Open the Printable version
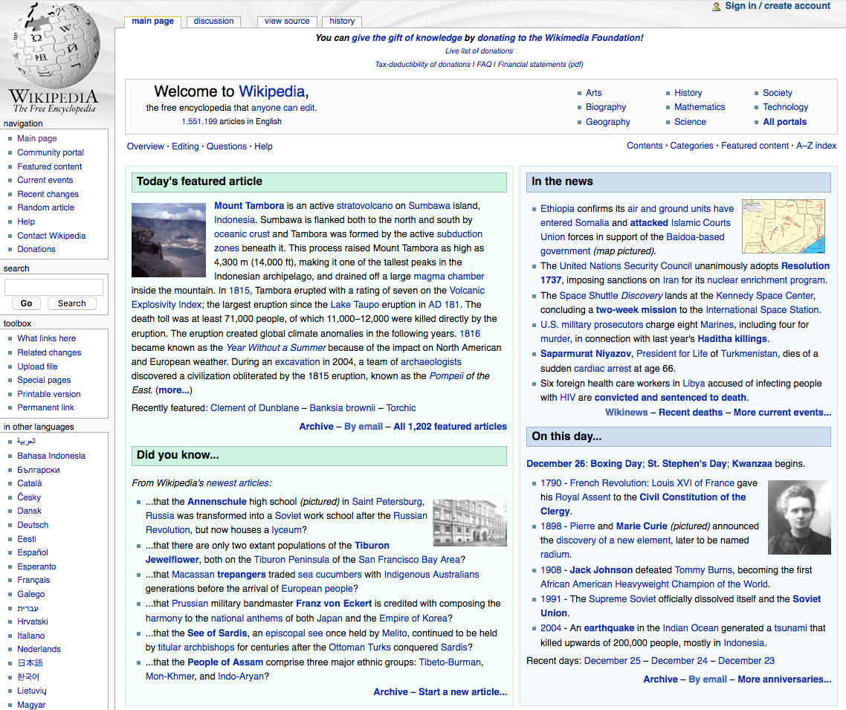846x710 pixels. [48, 394]
